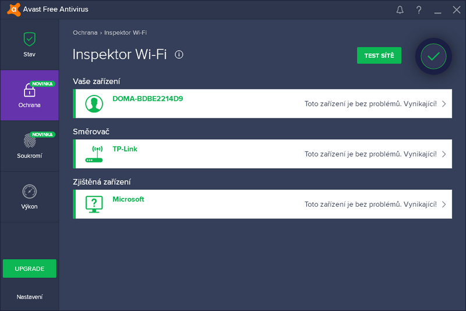The image size is (466, 311).
Task: Open the Microsoft device name
Action: 128,199
